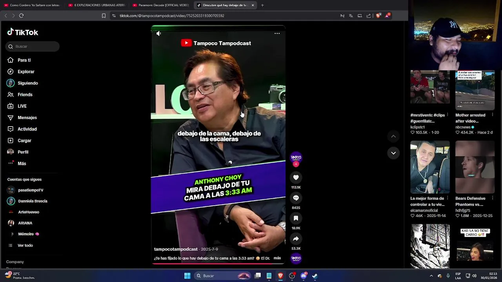Expand the caption with más
The image size is (502, 282).
(277, 258)
